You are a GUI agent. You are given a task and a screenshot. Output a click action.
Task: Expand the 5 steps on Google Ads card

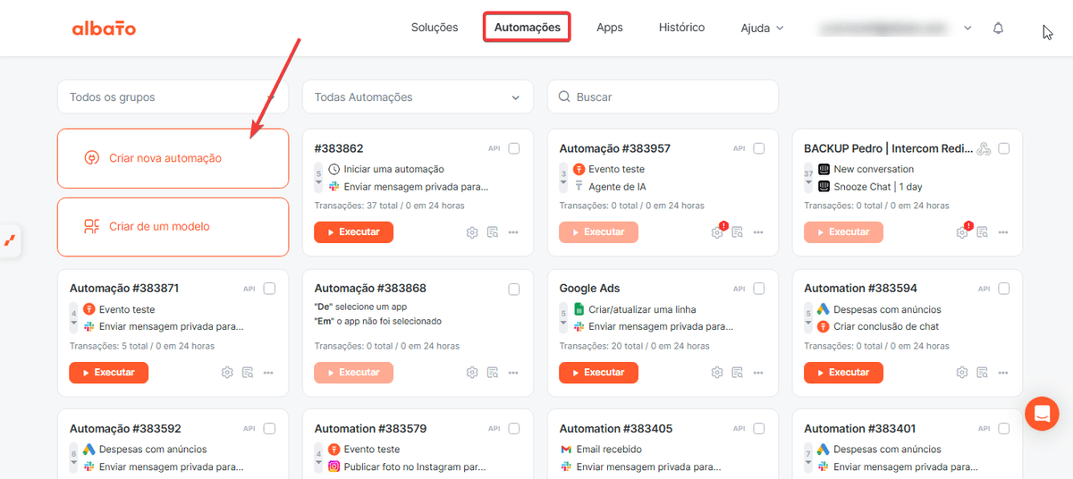563,318
